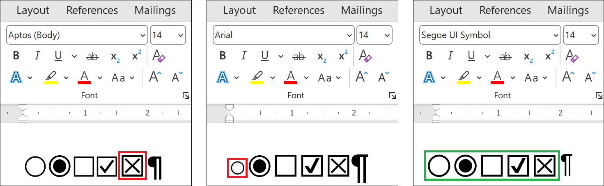Toggle Bold in the Segoe UI Symbol panel
This screenshot has height=186, width=604.
click(x=429, y=56)
